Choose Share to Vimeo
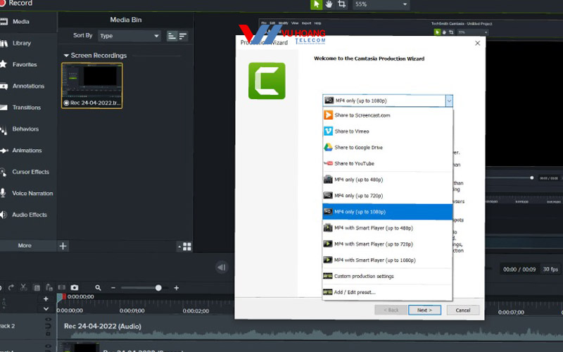 click(388, 132)
